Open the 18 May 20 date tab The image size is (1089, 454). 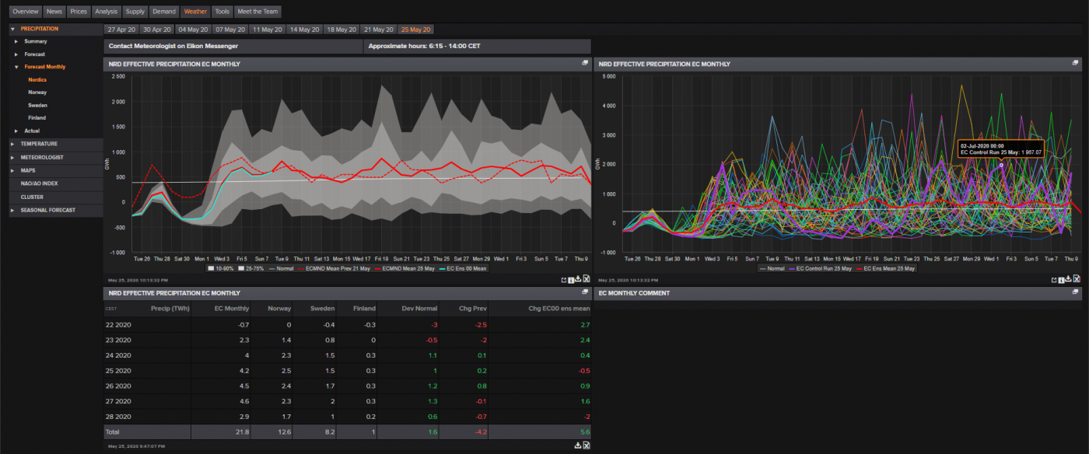click(x=341, y=29)
